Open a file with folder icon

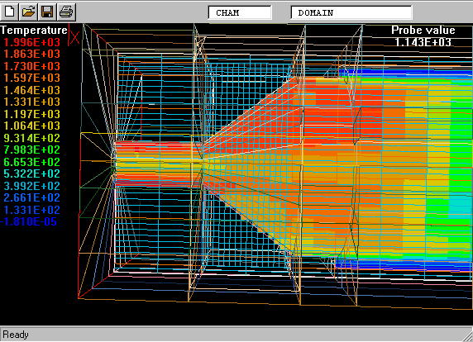click(29, 12)
